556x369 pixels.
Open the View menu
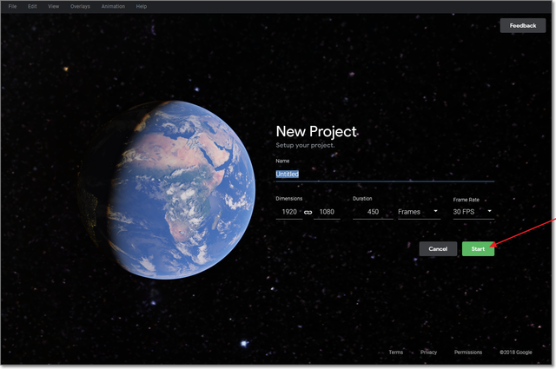54,6
